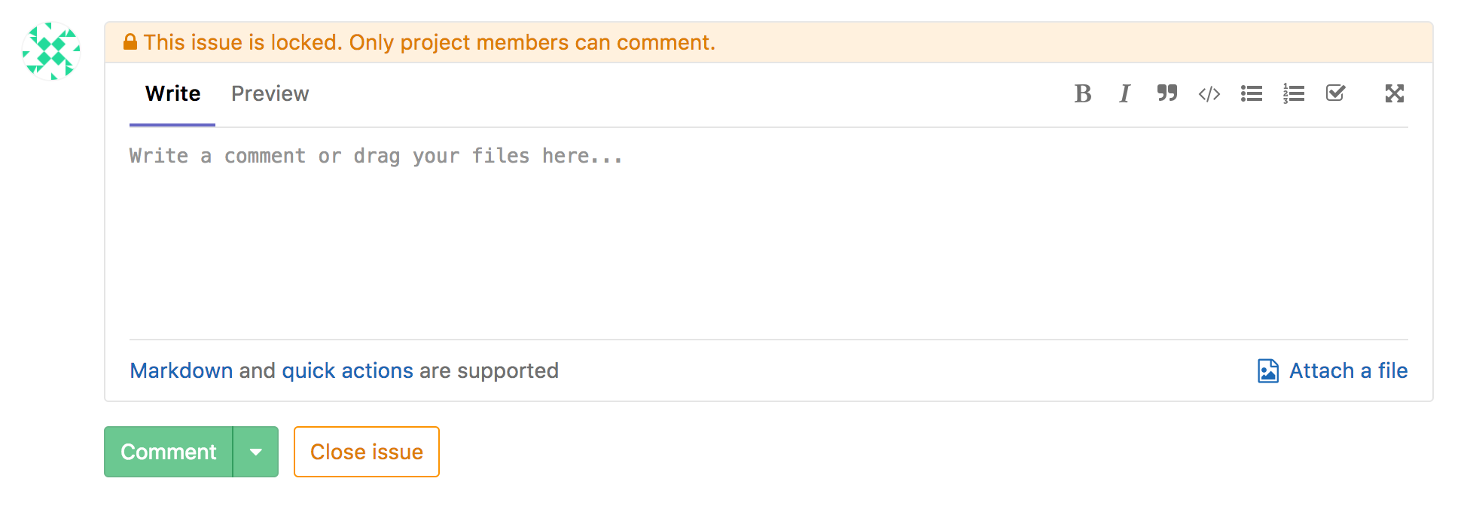Submit the Comment
The width and height of the screenshot is (1470, 515).
[168, 452]
